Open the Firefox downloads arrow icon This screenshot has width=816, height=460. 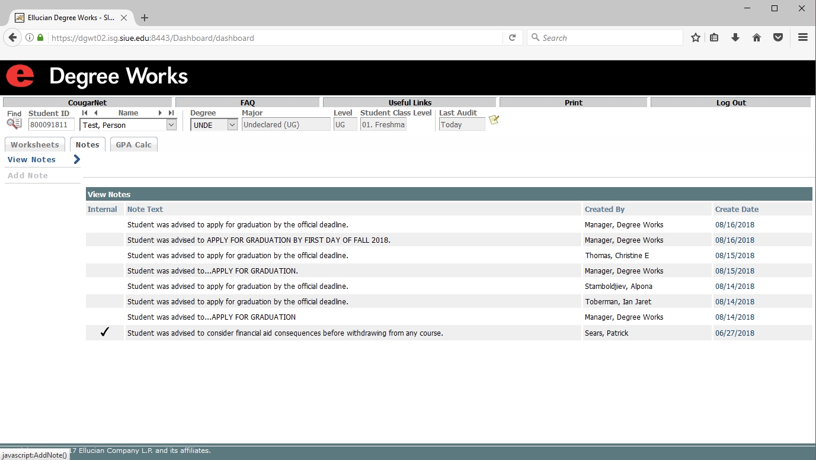735,37
